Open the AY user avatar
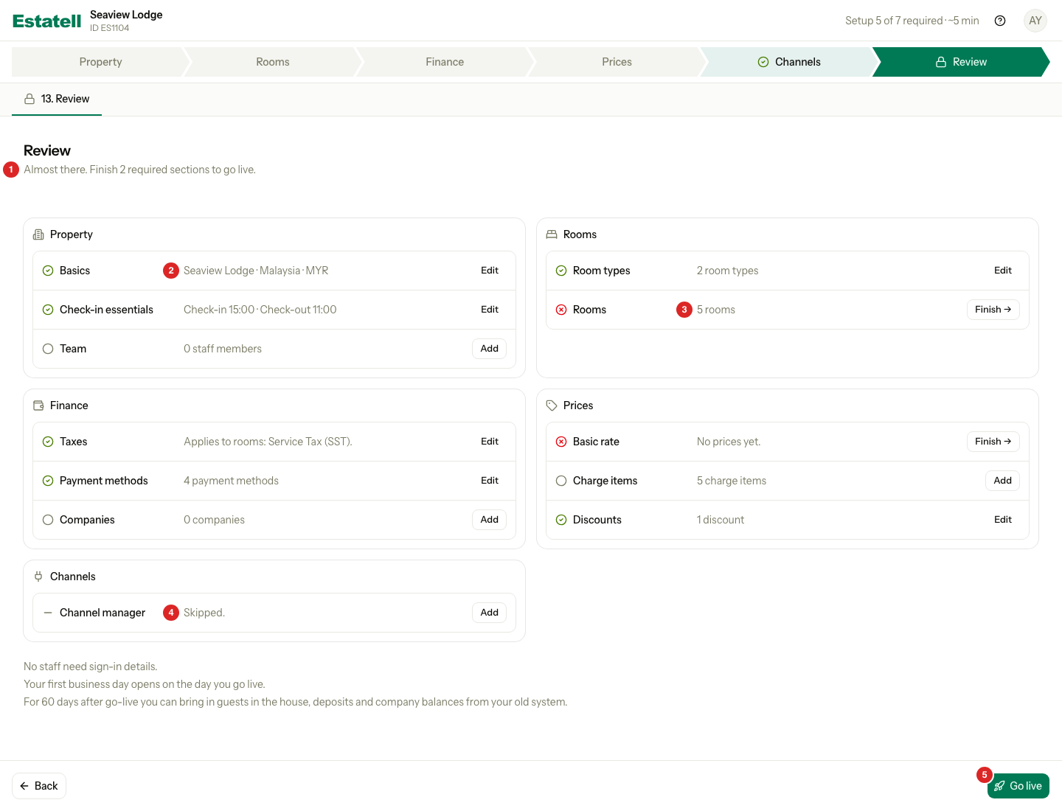The image size is (1062, 811). 1035,21
